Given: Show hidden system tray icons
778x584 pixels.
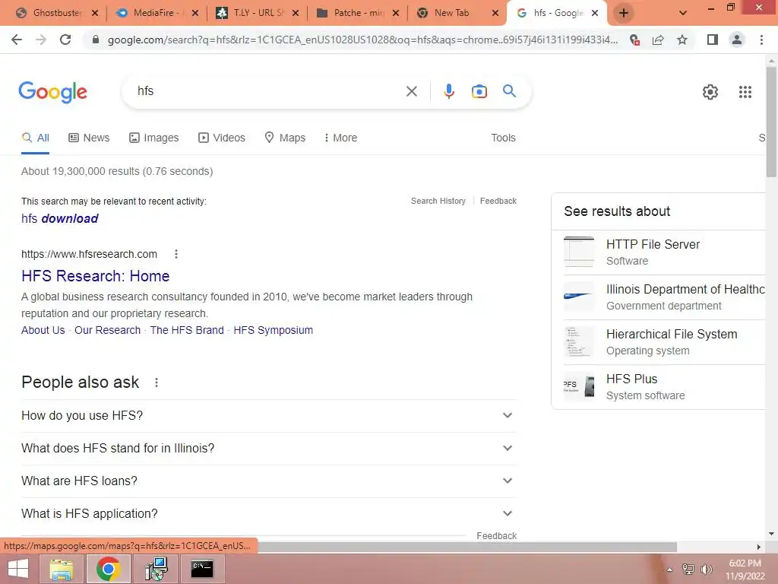Looking at the screenshot, I should click(670, 570).
